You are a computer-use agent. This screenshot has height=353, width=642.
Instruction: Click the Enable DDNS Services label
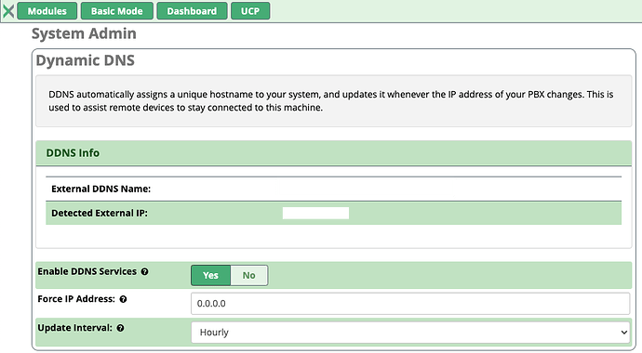click(87, 271)
